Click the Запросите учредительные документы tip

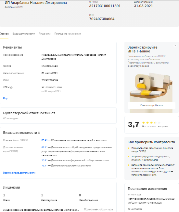(150, 158)
